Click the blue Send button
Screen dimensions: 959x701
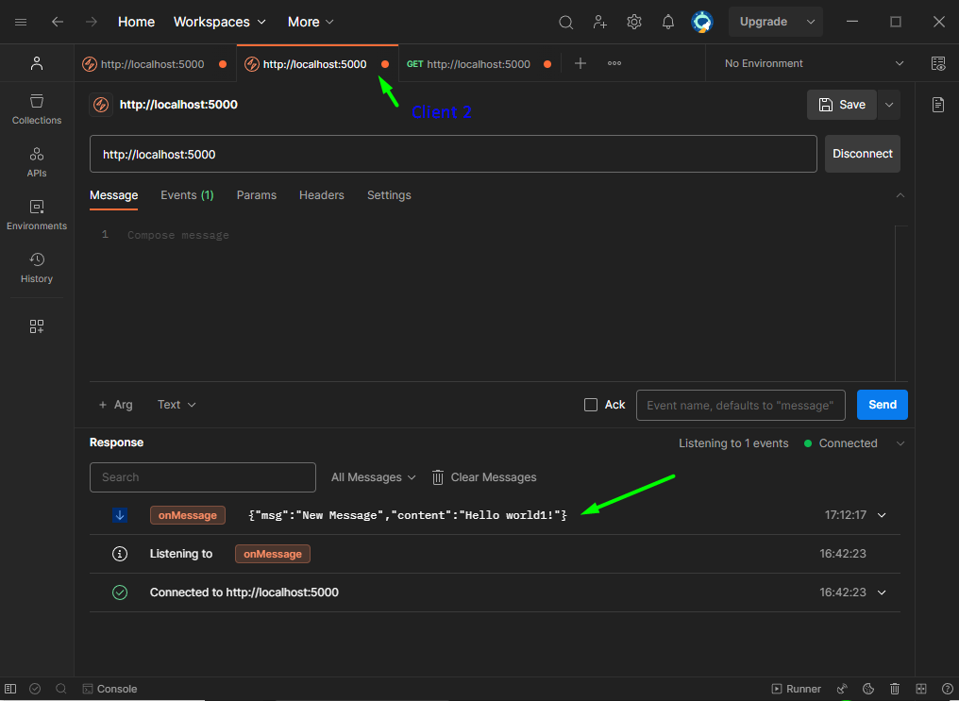882,405
